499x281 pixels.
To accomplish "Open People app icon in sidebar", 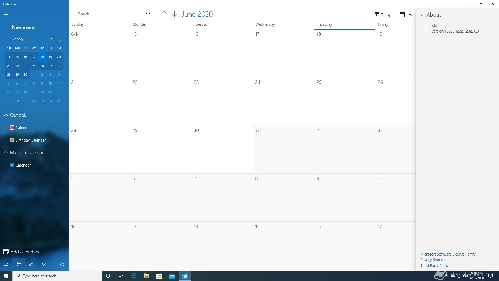I will (31, 264).
